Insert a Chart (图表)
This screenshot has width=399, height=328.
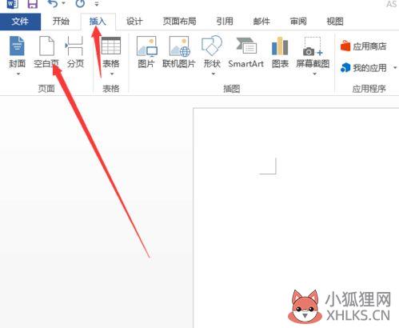280,52
